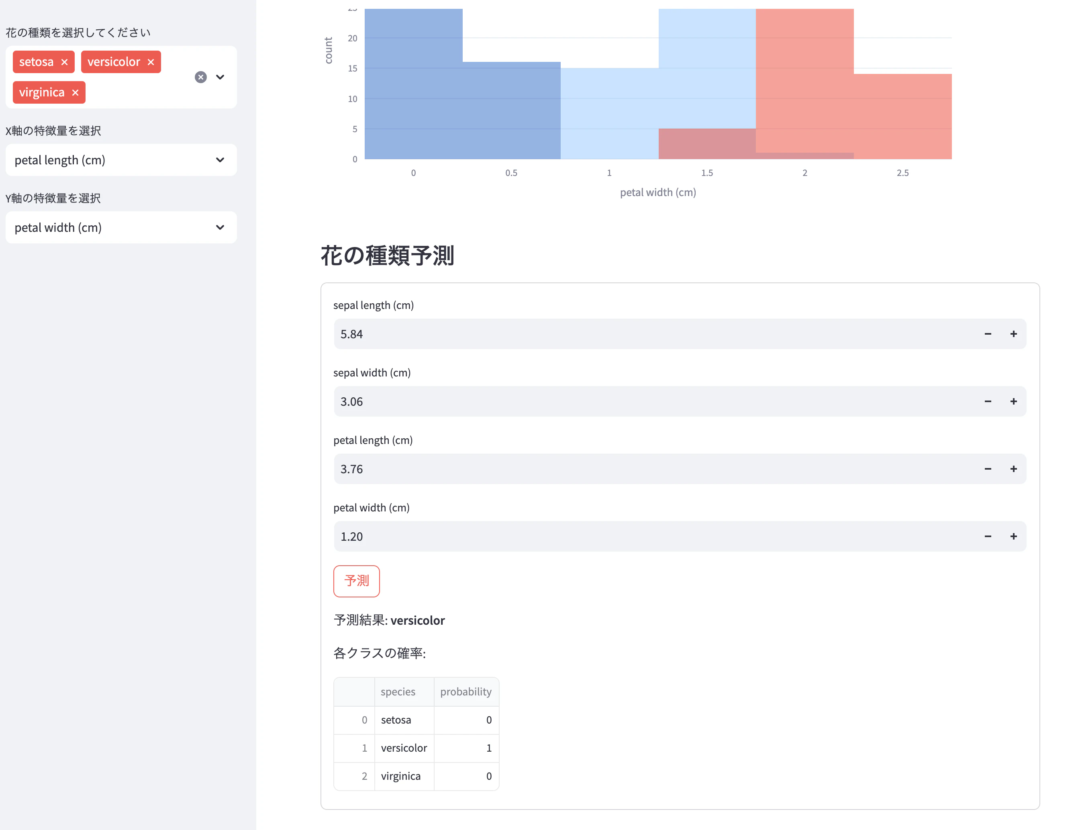Clear all selected flower species

[x=200, y=77]
